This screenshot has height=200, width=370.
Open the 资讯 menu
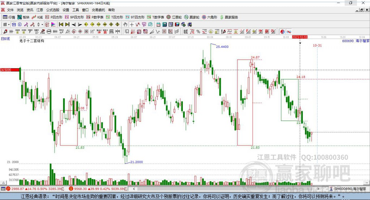click(30, 10)
